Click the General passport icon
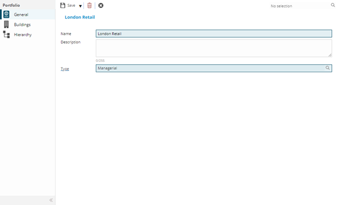Image resolution: width=338 pixels, height=205 pixels. coord(6,14)
